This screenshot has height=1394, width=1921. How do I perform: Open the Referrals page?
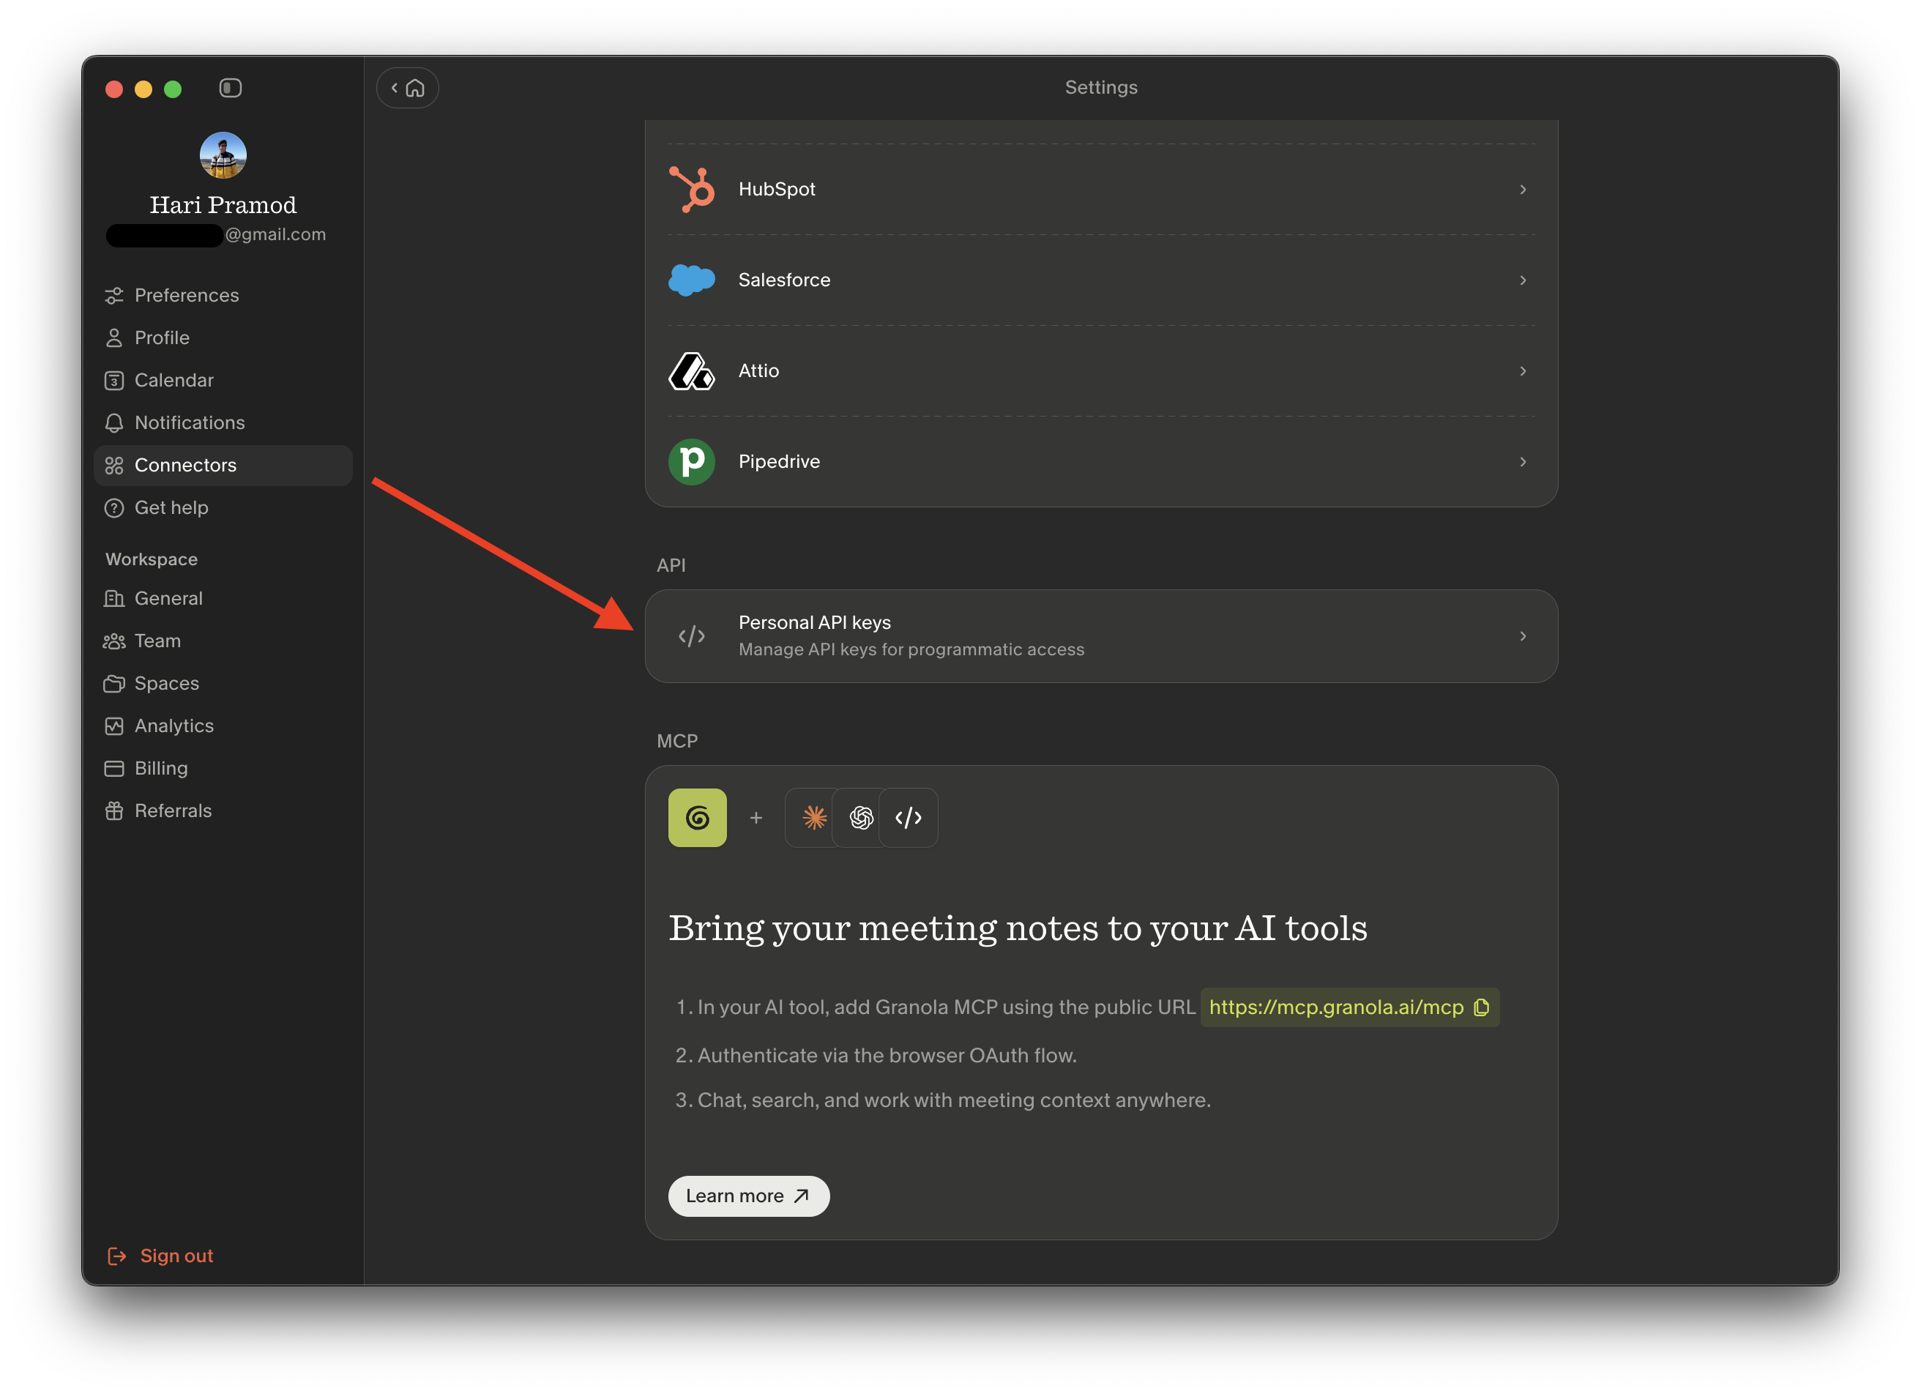(x=223, y=811)
